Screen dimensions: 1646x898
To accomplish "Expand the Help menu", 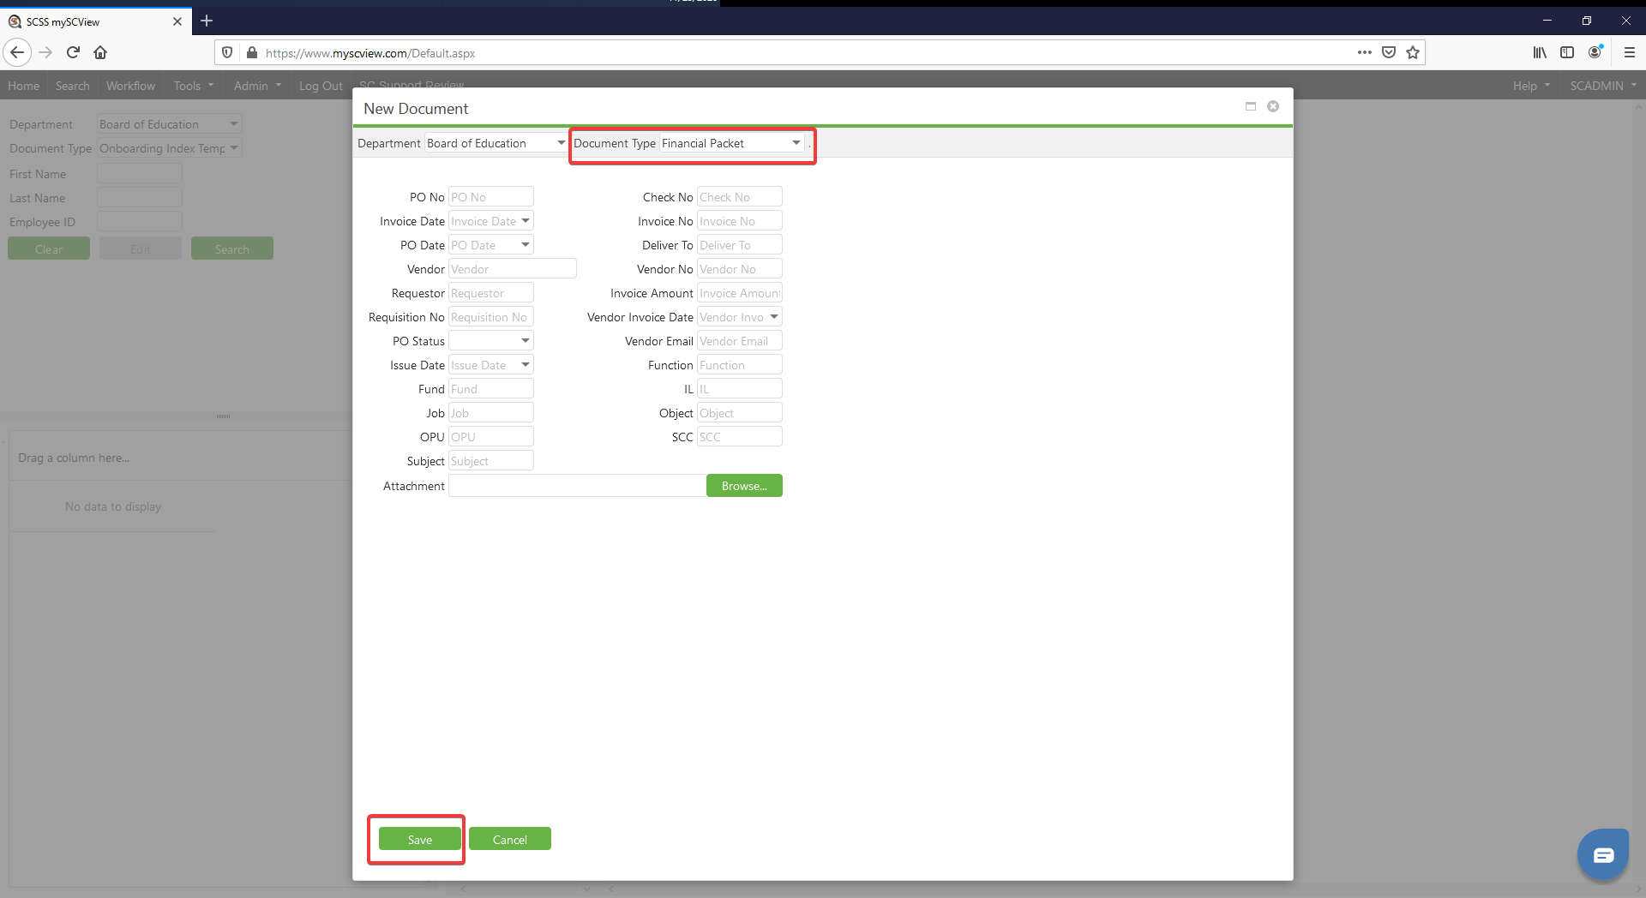I will click(x=1531, y=86).
